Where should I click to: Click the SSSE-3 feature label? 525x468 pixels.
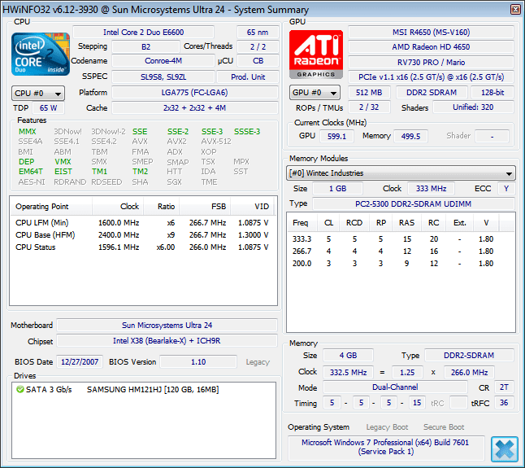(247, 131)
